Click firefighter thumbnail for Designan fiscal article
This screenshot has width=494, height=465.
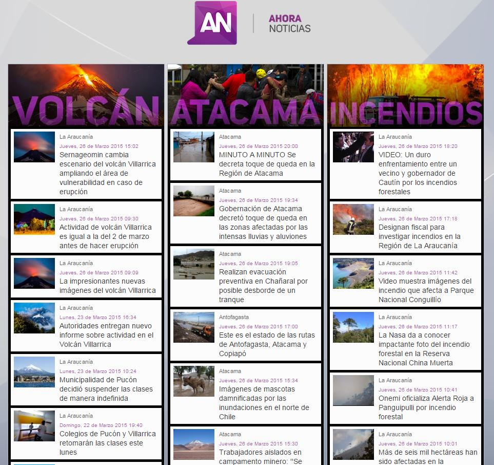353,219
